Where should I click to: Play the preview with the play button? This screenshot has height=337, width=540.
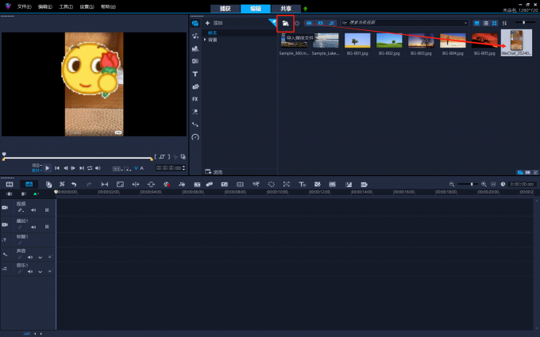(x=48, y=168)
